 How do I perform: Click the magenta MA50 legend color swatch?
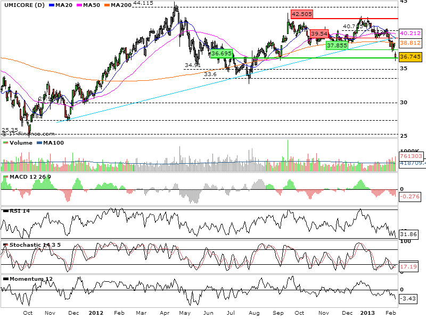coord(79,5)
